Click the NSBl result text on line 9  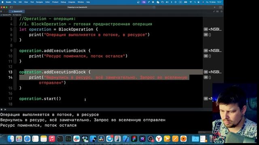pyautogui.click(x=215, y=51)
